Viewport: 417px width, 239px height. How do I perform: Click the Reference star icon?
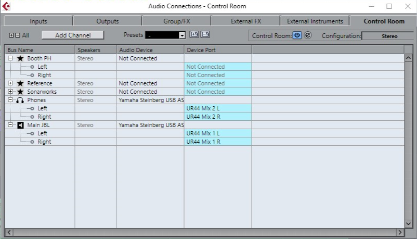[x=20, y=83]
